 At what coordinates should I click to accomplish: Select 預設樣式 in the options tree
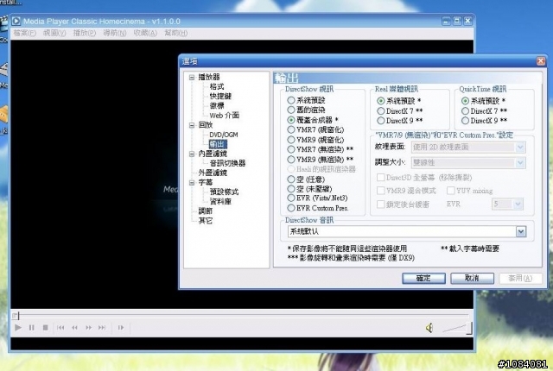224,192
